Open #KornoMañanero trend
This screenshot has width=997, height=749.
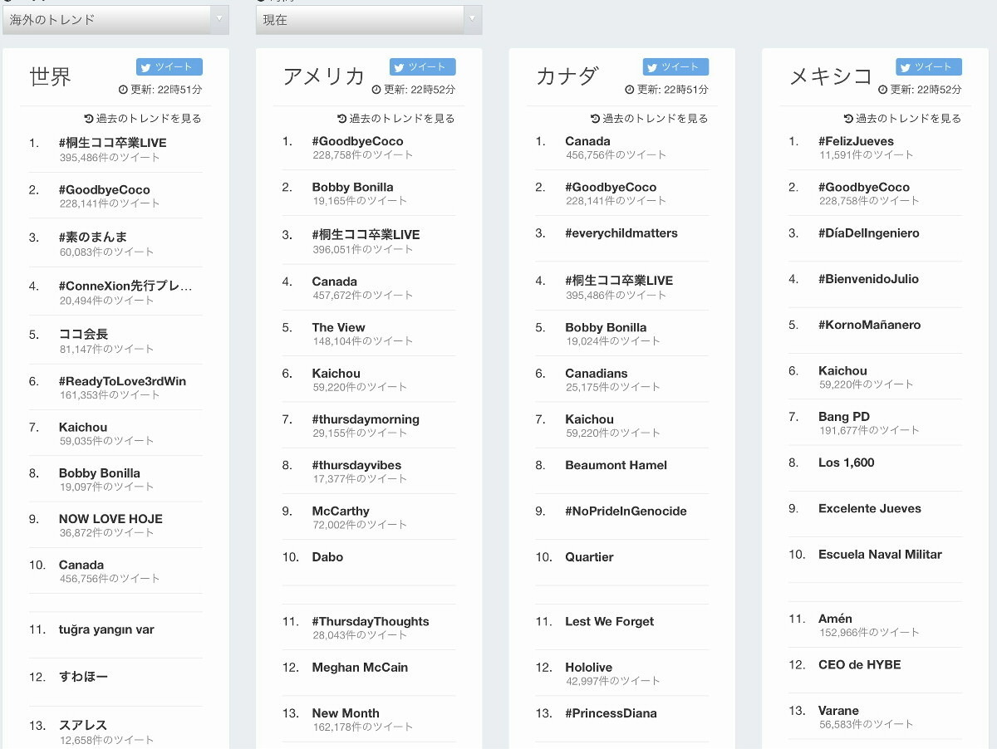tap(870, 325)
